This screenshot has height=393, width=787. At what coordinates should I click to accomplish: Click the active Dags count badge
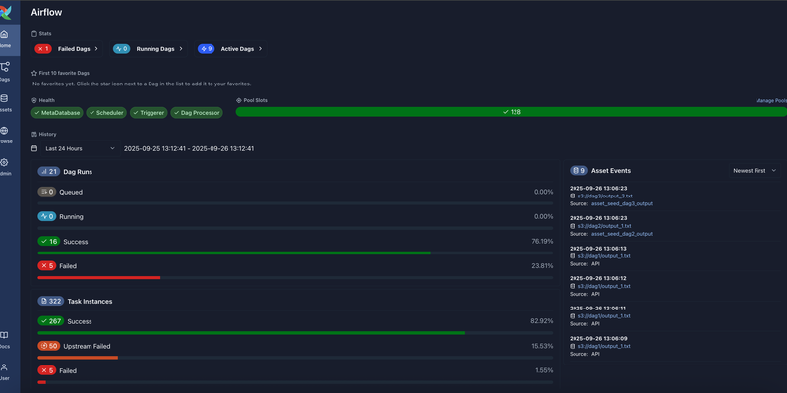[x=206, y=48]
